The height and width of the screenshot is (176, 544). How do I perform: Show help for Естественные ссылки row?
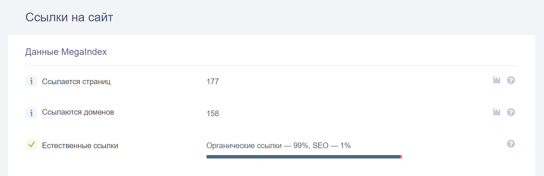pos(511,144)
